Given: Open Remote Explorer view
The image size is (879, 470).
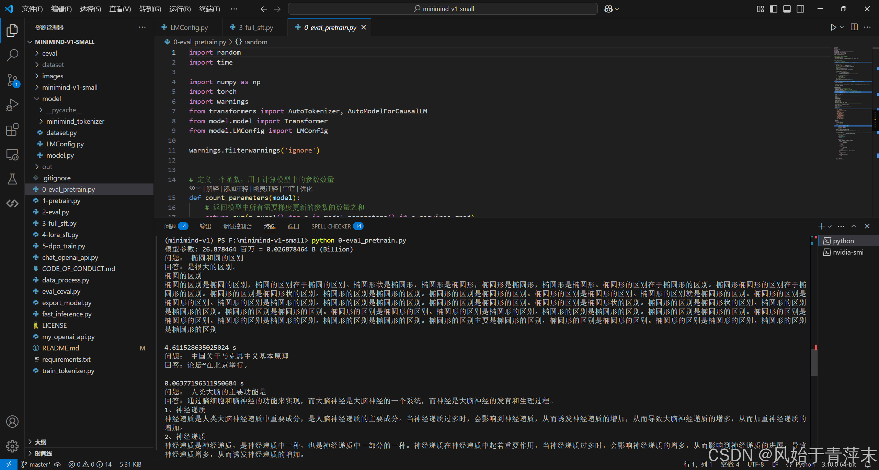Looking at the screenshot, I should [12, 155].
